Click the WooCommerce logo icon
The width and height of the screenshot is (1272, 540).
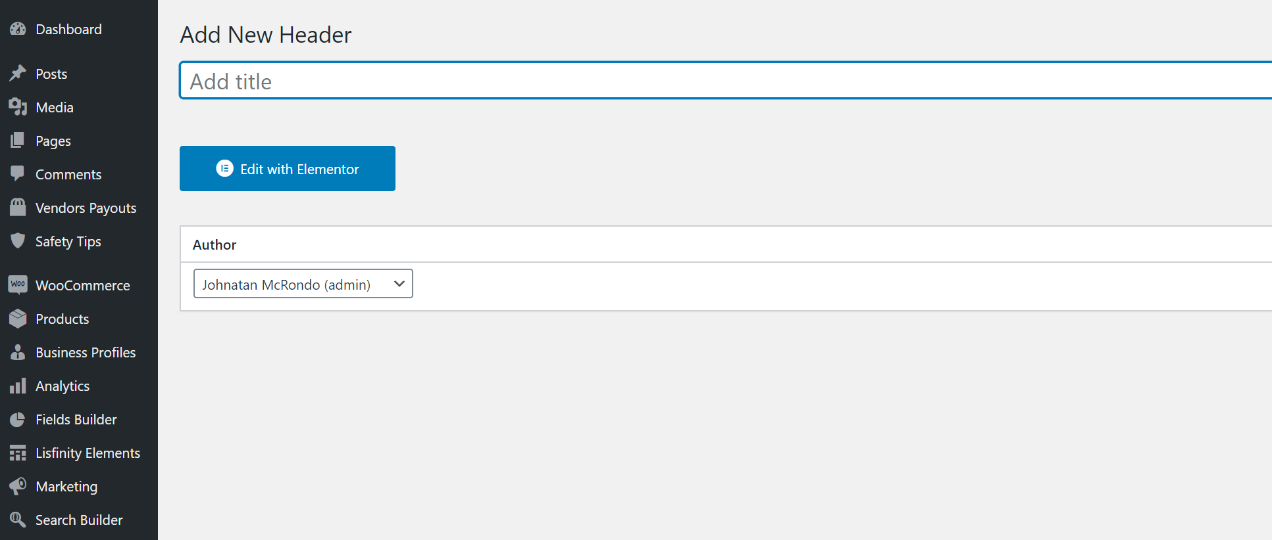[x=18, y=285]
